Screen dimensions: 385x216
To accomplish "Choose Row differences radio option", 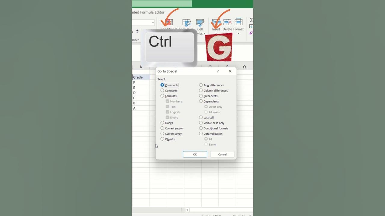I will [201, 85].
